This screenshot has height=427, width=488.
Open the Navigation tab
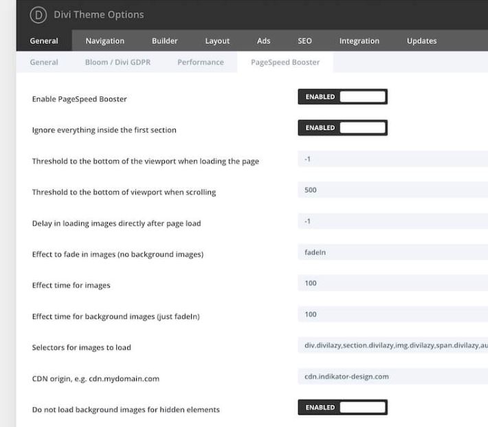pyautogui.click(x=105, y=41)
